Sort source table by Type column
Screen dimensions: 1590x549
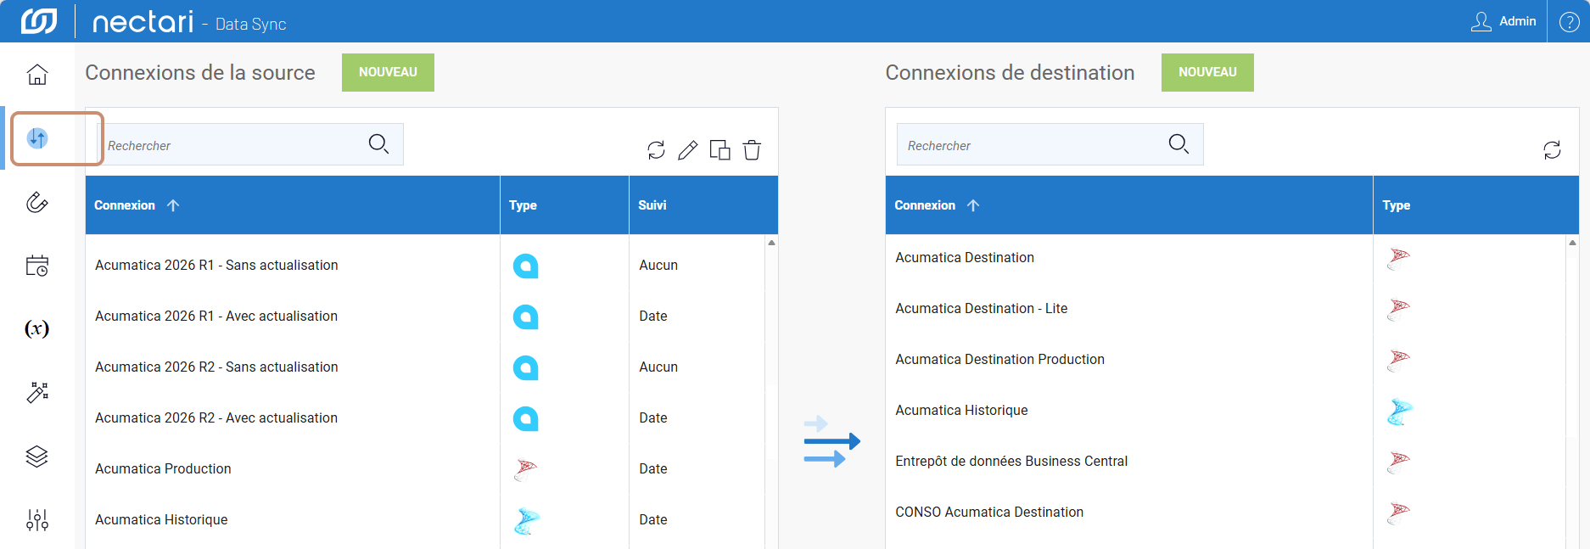[x=564, y=205]
